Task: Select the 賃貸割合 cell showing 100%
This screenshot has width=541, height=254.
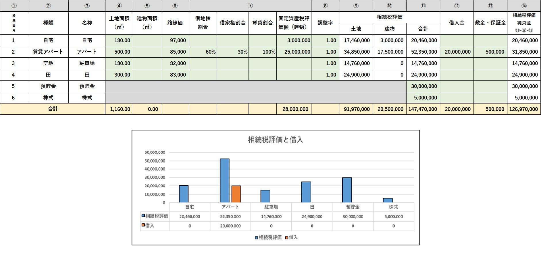Action: pyautogui.click(x=263, y=52)
